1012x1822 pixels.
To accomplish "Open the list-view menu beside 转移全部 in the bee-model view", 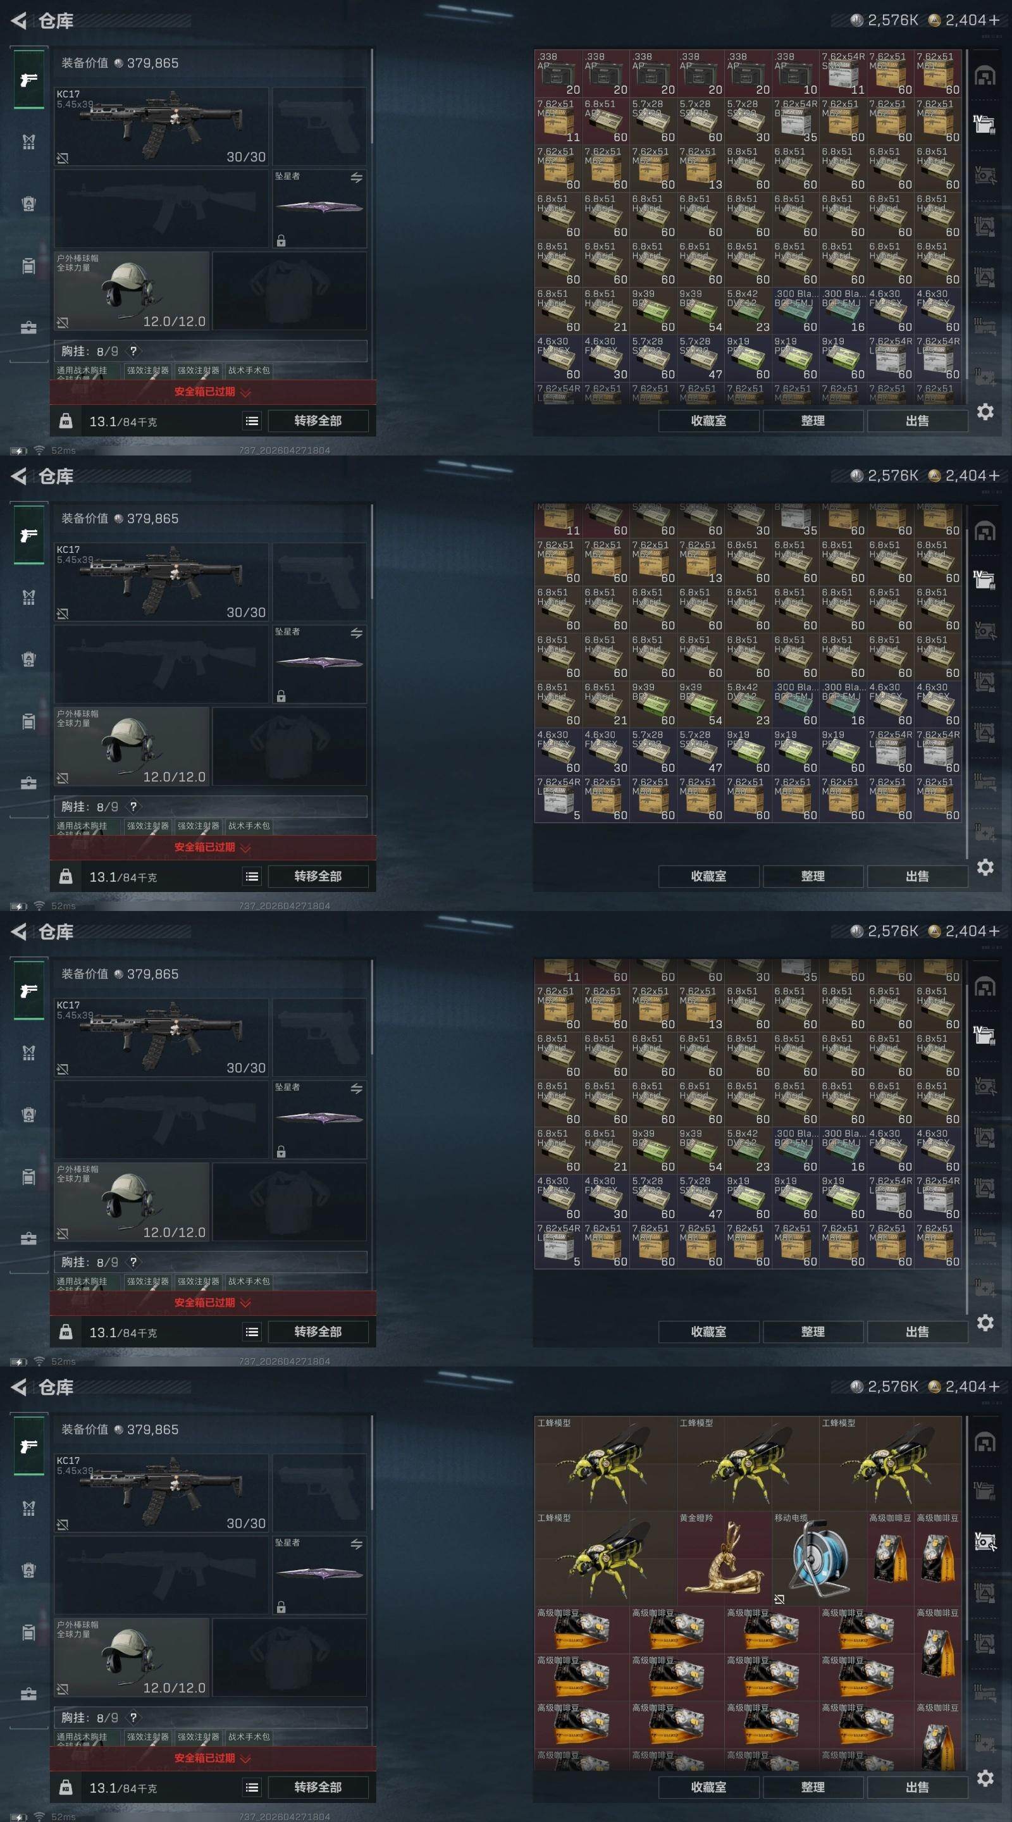I will (252, 1787).
